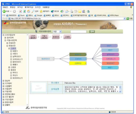136x114 pixels.
Task: Click the olive green diagram node
Action: pos(78,54)
